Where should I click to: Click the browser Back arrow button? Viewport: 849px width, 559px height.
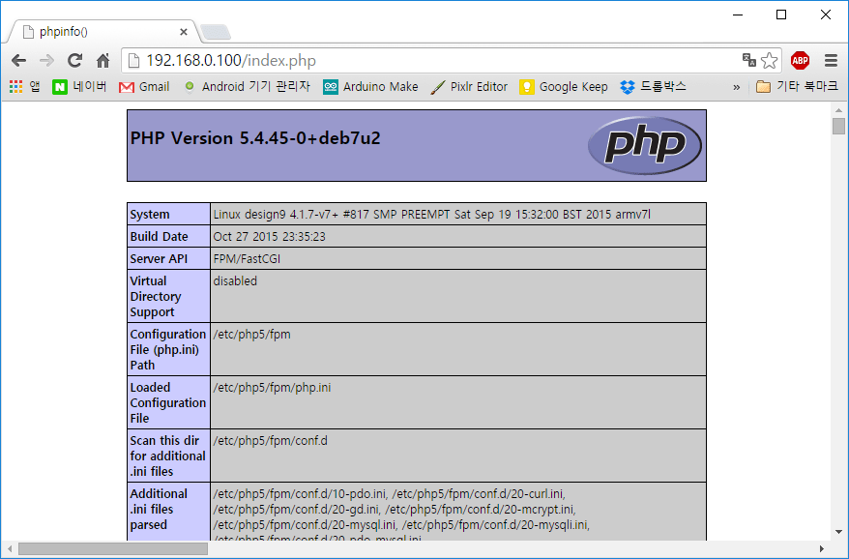tap(18, 60)
